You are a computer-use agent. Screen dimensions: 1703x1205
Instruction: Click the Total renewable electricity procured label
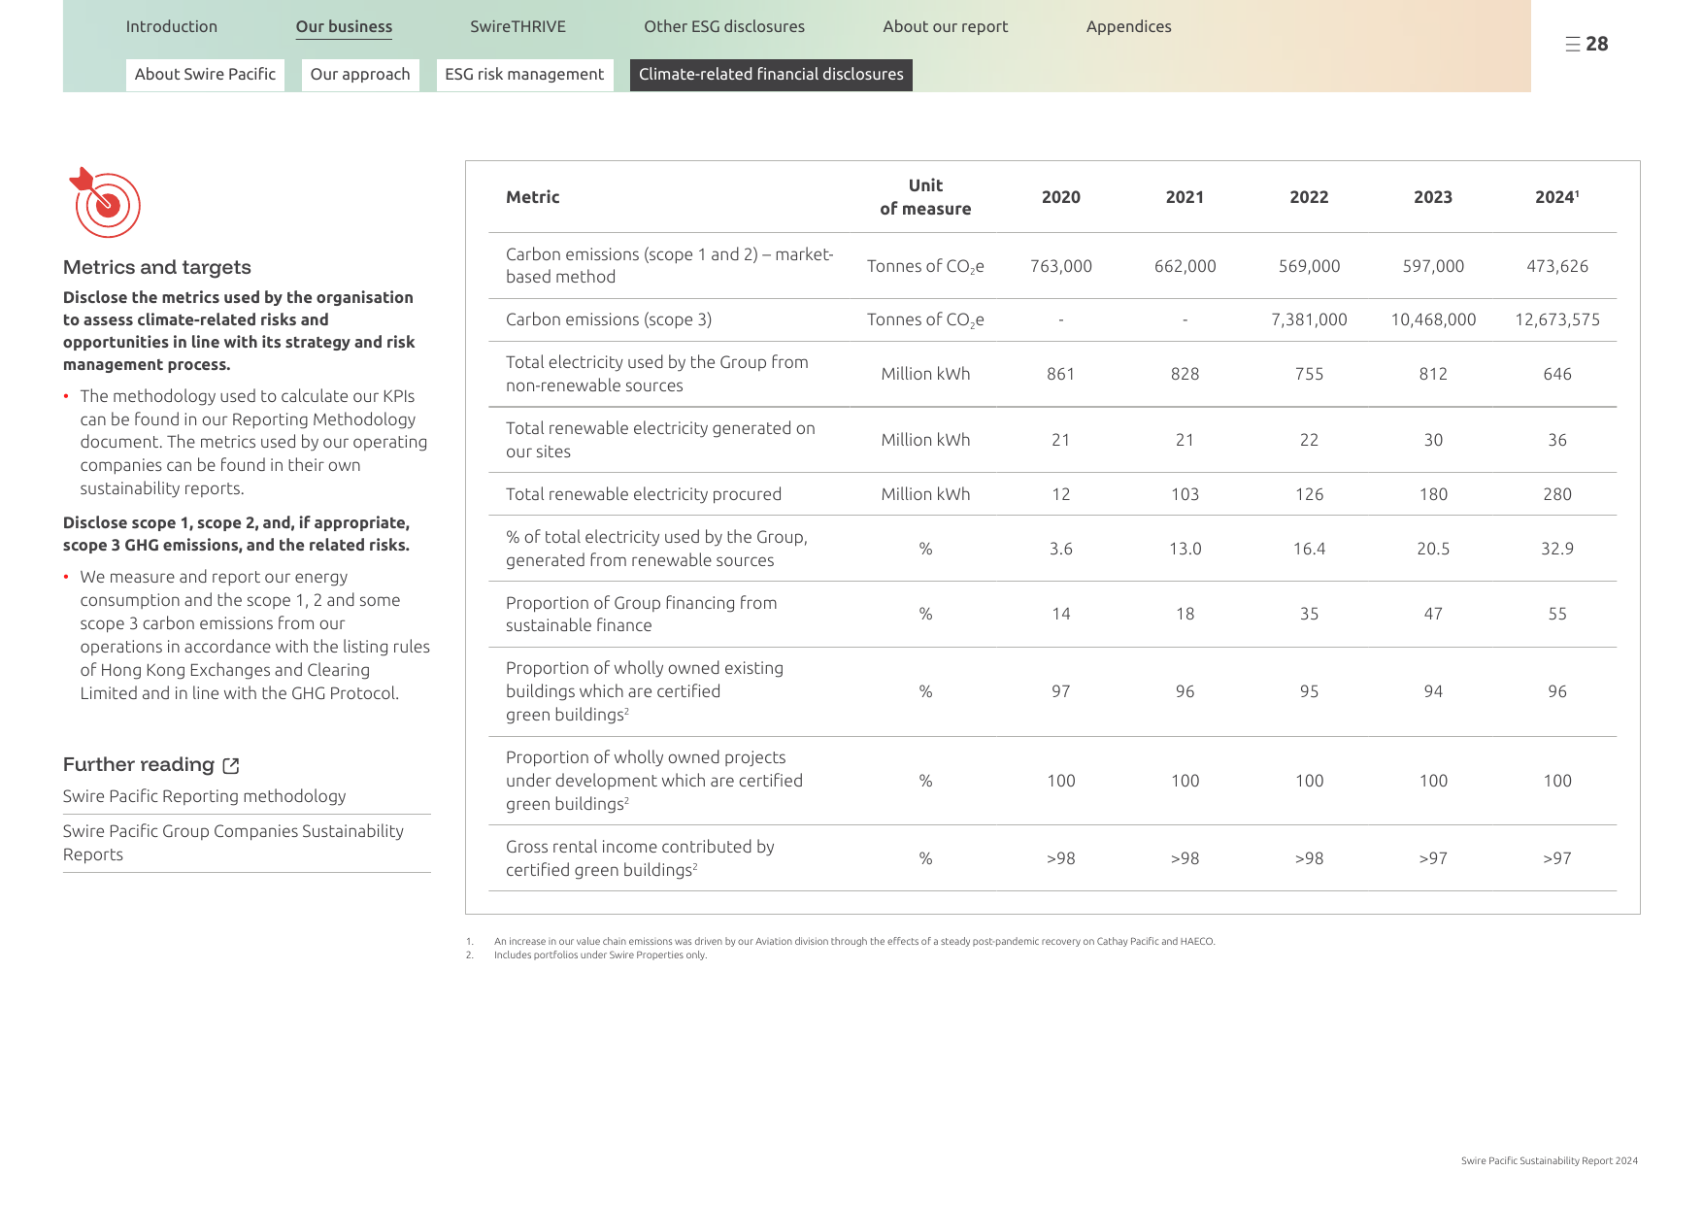(644, 494)
